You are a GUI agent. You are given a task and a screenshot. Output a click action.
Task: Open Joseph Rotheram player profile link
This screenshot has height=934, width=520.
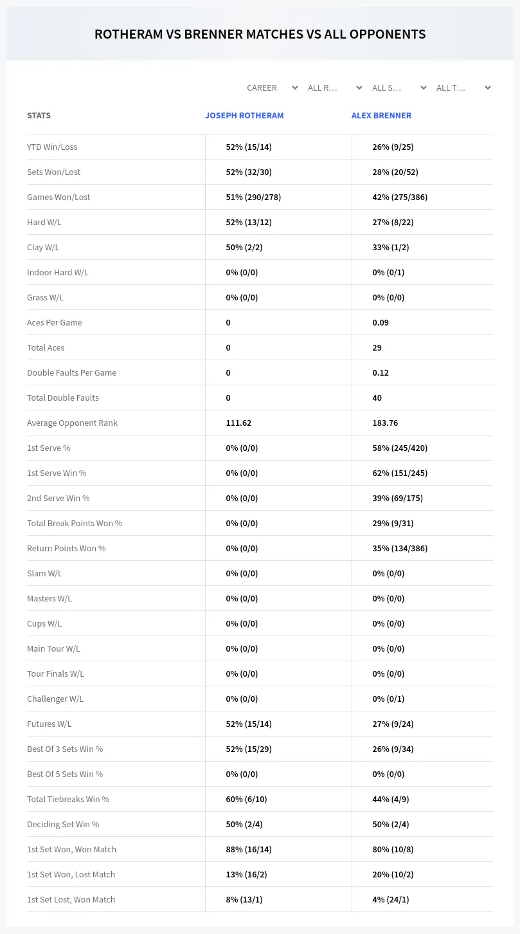pyautogui.click(x=244, y=116)
